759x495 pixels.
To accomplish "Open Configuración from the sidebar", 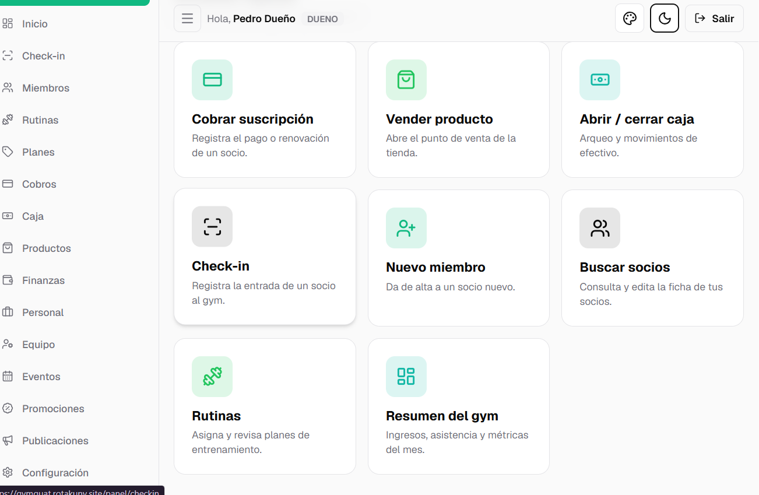I will point(55,473).
